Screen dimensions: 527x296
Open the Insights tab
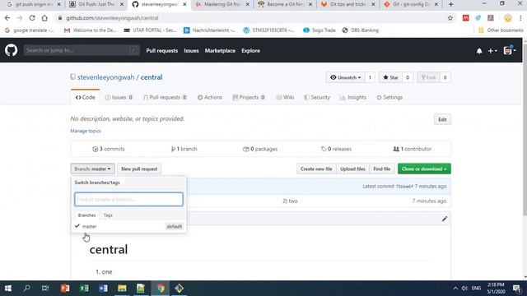(353, 97)
